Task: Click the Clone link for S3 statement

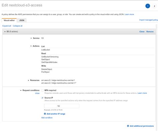Action: (x=142, y=31)
